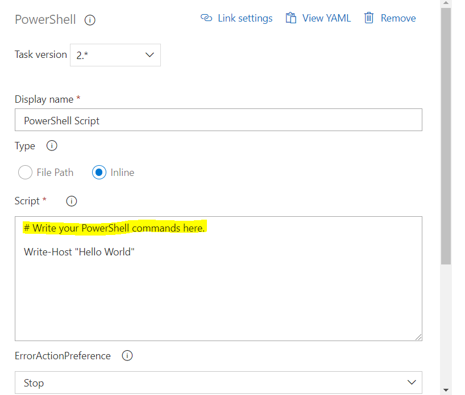The image size is (465, 395).
Task: Open the Task version dropdown
Action: pyautogui.click(x=115, y=55)
